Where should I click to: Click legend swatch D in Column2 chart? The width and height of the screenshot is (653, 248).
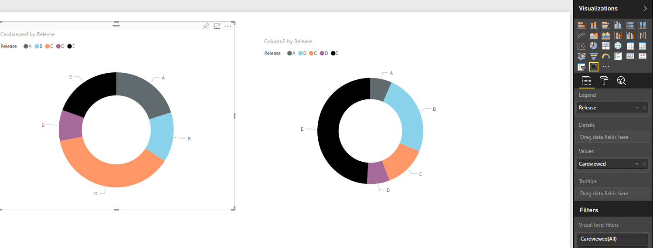322,53
